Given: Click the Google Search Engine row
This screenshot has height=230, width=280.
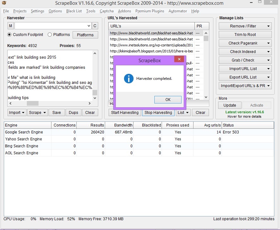Looking at the screenshot, I should [x=139, y=132].
